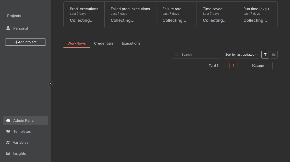Open the Sort by last updated dropdown

tap(241, 55)
